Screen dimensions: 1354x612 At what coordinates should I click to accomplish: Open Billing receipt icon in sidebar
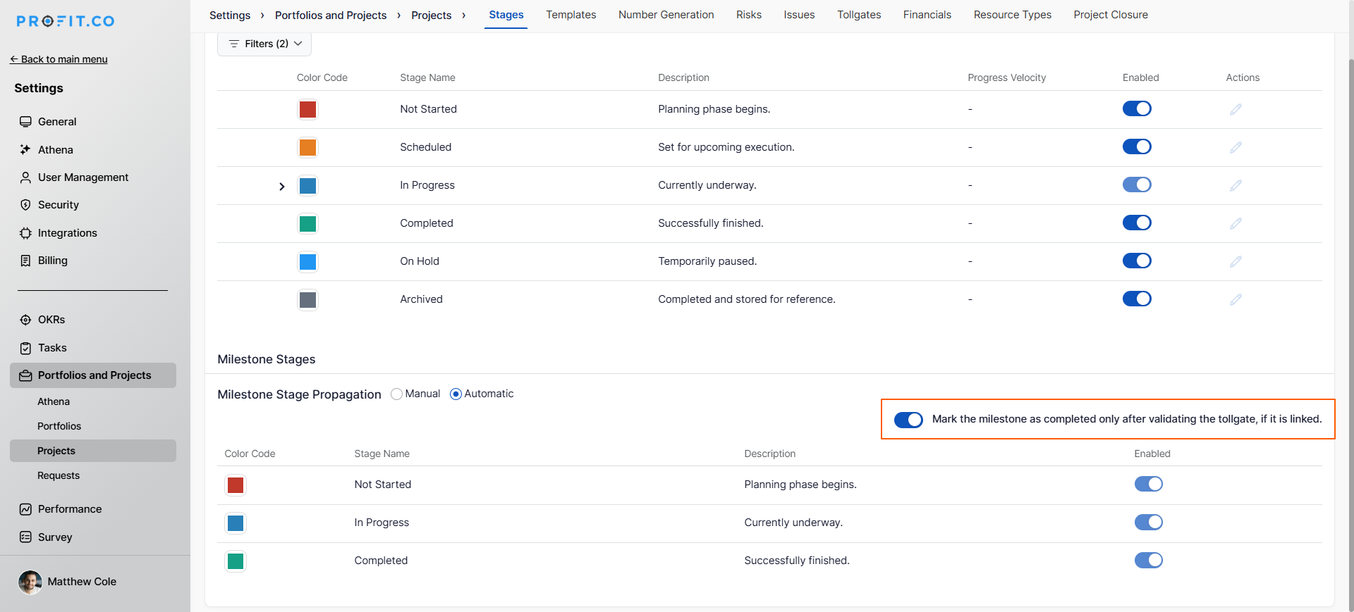(x=25, y=261)
